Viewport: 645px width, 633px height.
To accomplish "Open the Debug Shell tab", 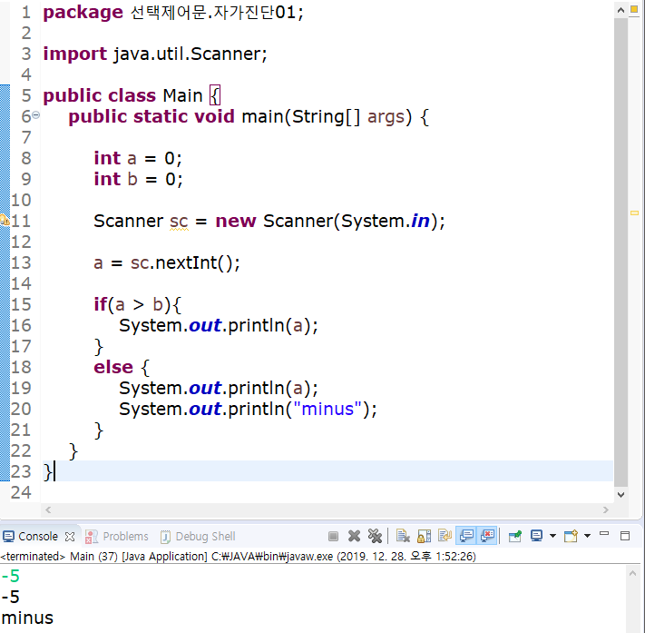I will point(198,536).
